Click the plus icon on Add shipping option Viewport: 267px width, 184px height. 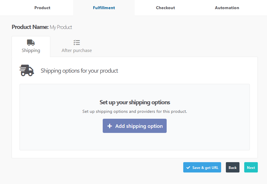click(x=110, y=126)
